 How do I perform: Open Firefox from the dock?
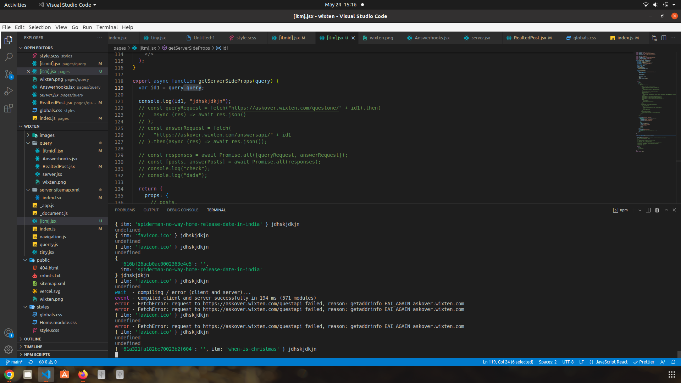coord(83,374)
